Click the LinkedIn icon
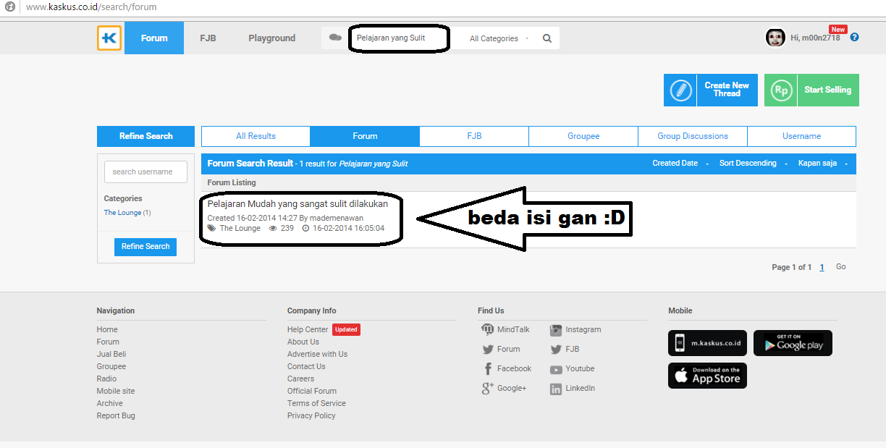The image size is (886, 448). tap(556, 389)
